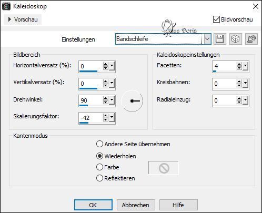
Task: Confirm with the OK button
Action: [93, 205]
